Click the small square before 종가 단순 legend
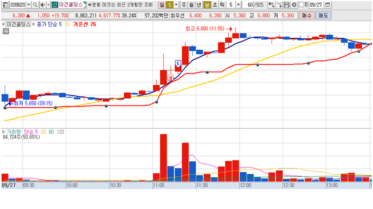373x209 pixels. (x=34, y=24)
